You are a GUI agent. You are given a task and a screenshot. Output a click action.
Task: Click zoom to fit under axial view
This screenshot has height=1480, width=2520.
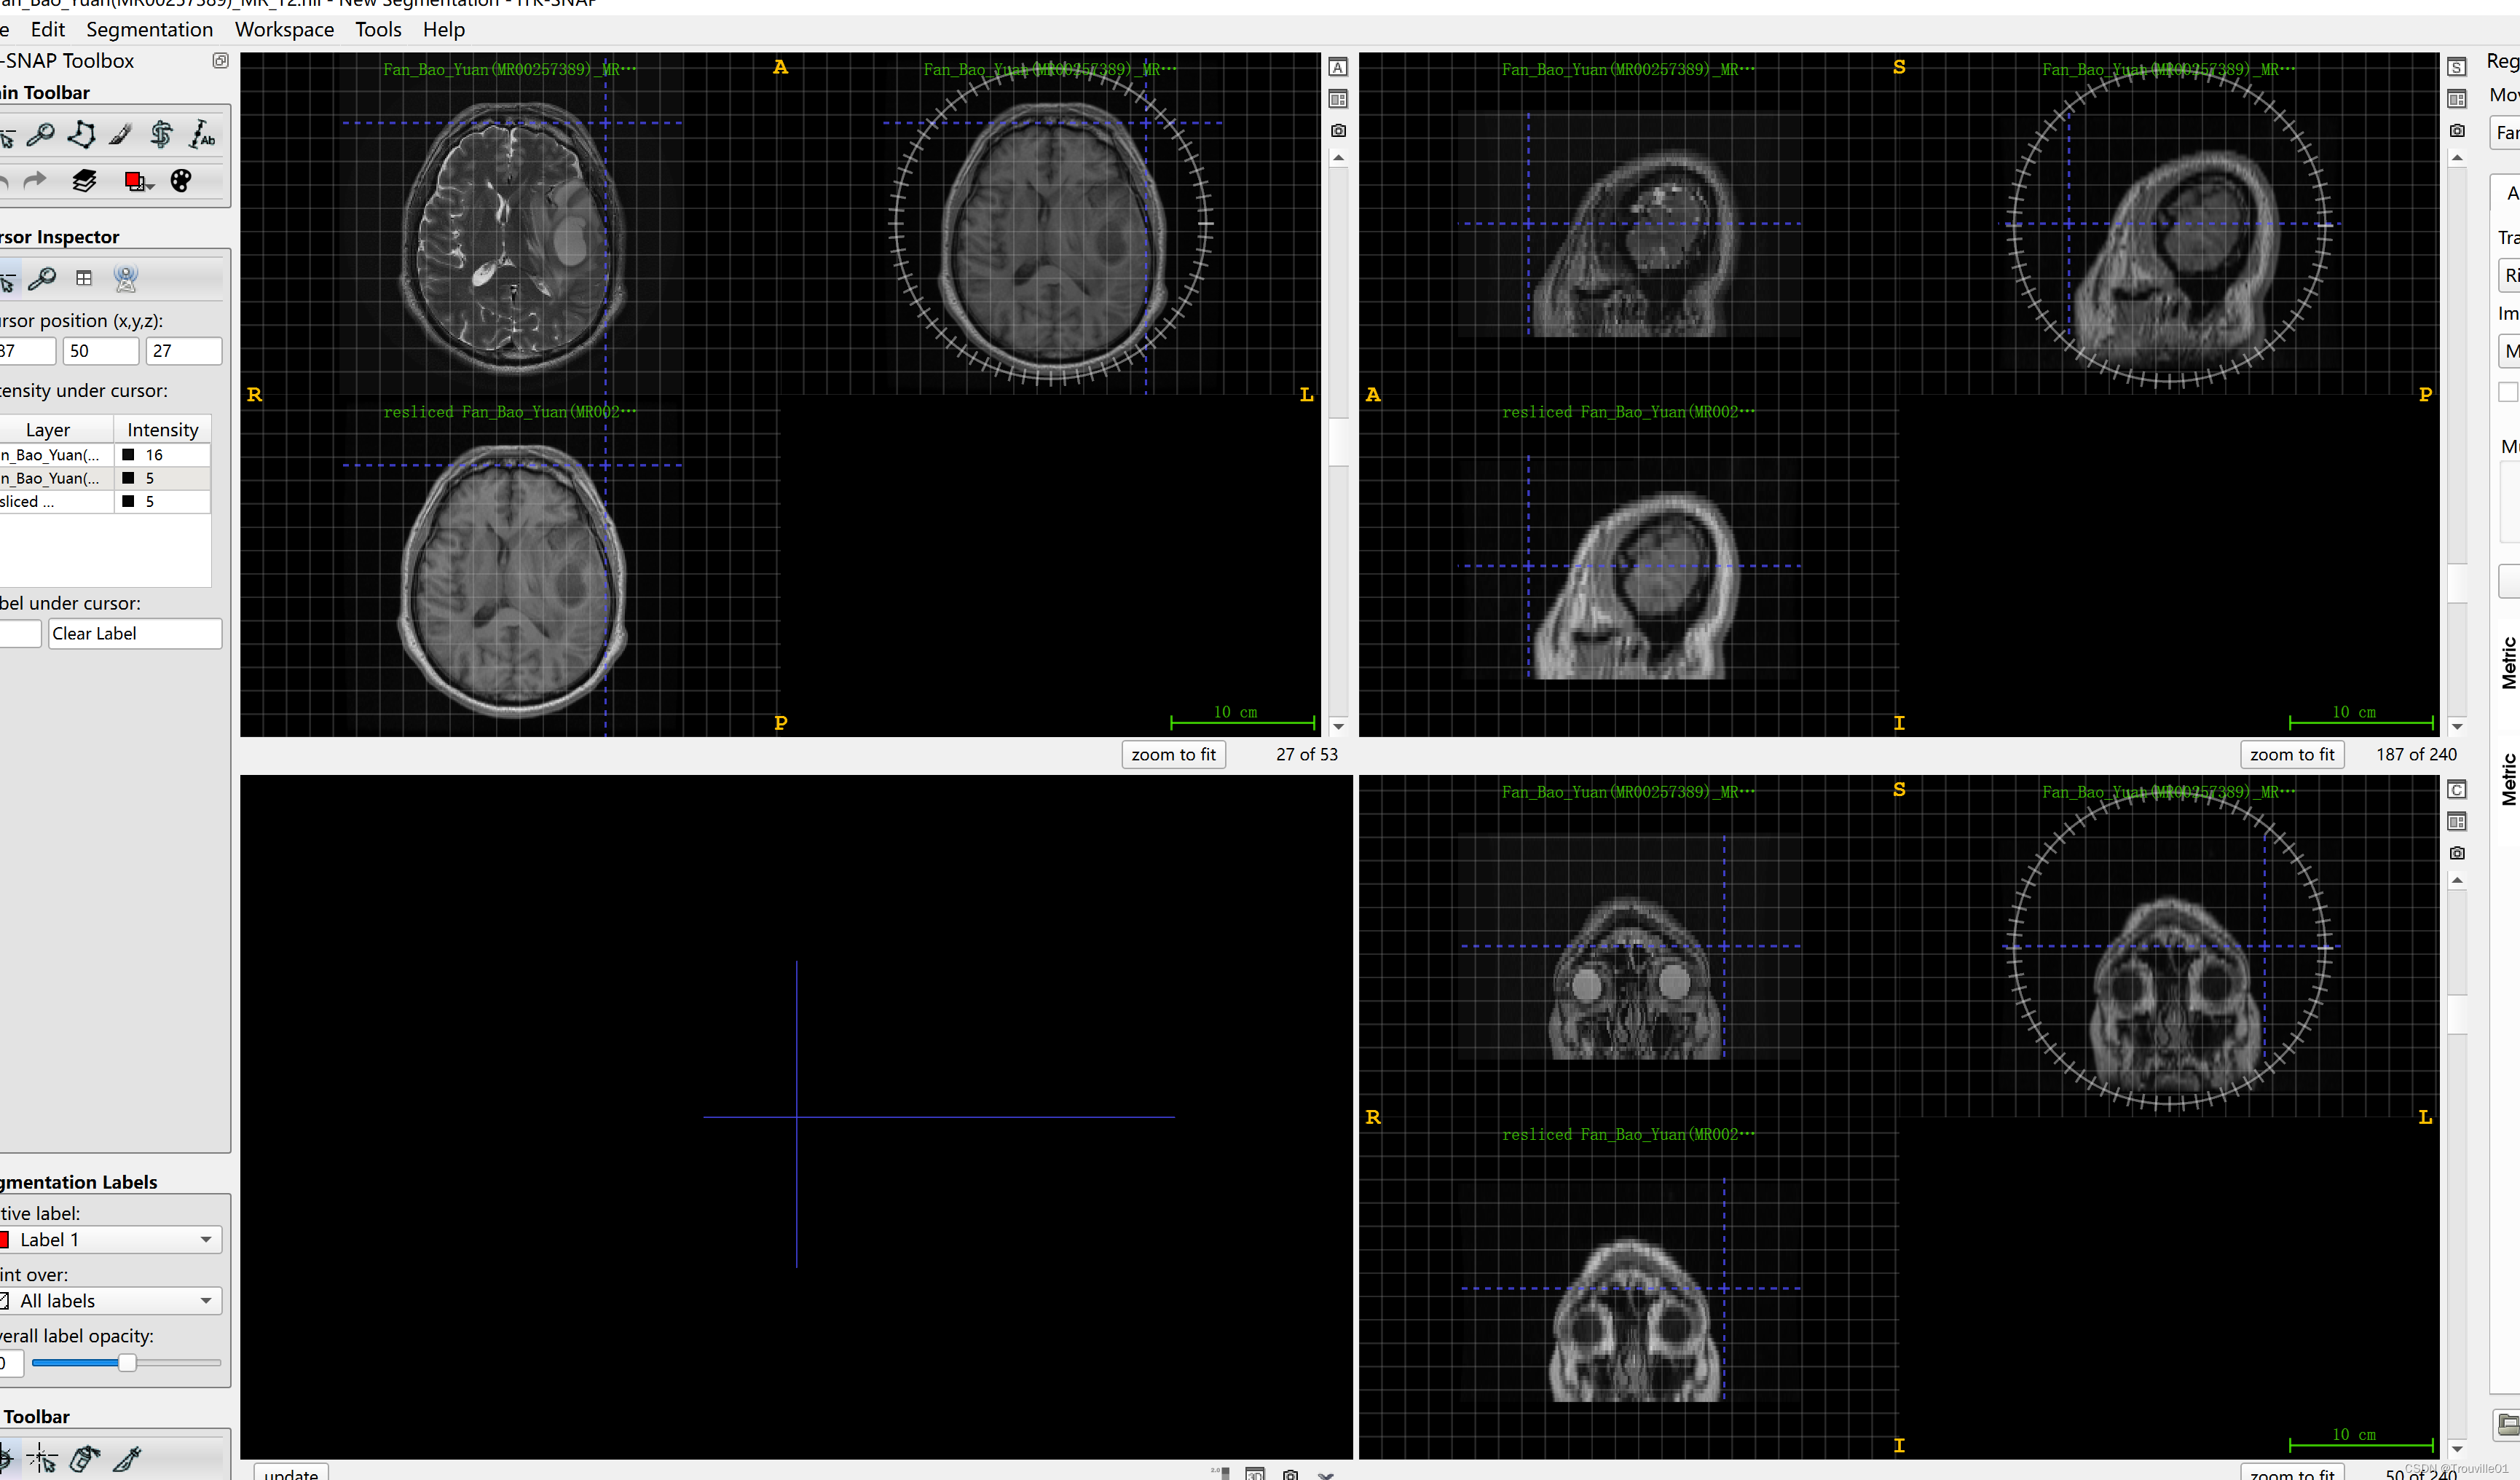point(1173,754)
